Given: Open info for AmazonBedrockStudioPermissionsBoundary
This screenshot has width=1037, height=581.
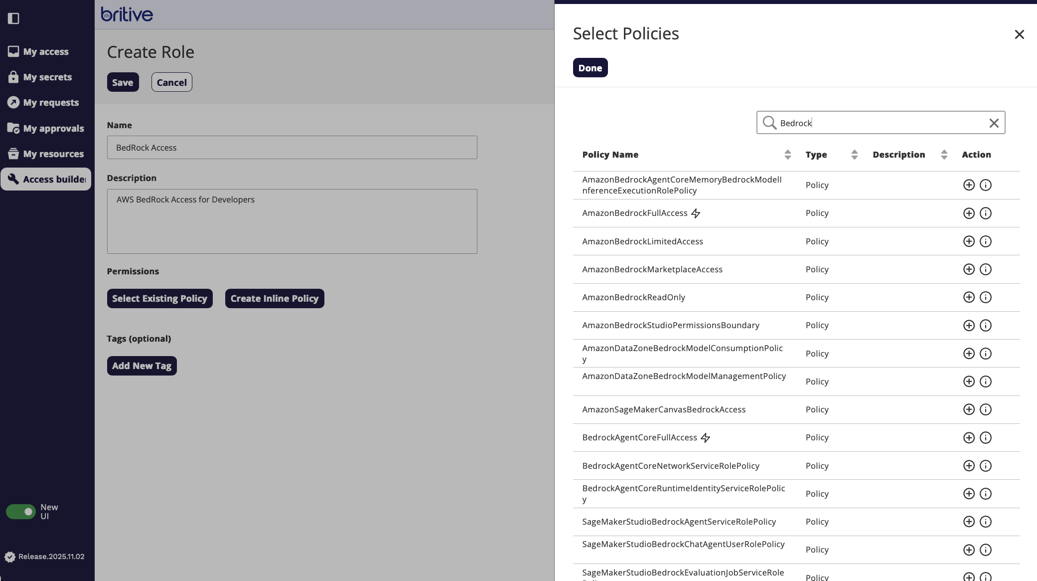Looking at the screenshot, I should 985,326.
